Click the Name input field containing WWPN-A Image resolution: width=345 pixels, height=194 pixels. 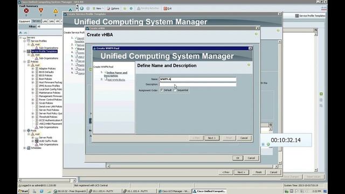coord(198,79)
